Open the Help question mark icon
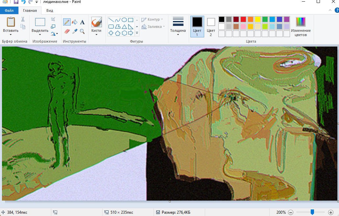Viewport: 339px width, 216px height. [x=337, y=10]
